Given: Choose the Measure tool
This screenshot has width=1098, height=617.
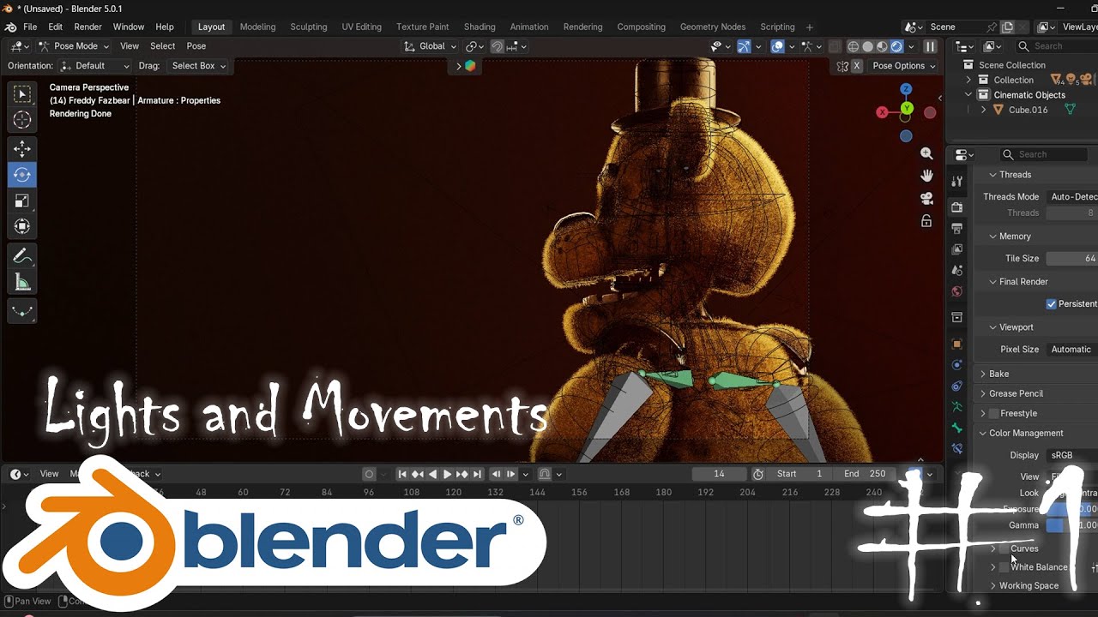Looking at the screenshot, I should [22, 282].
